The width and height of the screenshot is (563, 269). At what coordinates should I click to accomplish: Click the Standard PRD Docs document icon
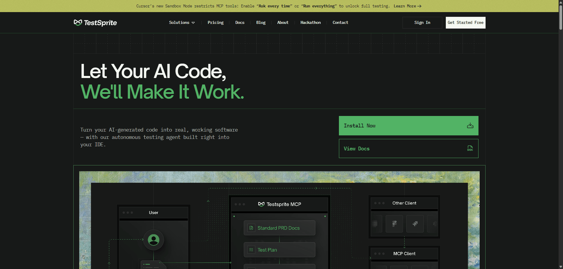[x=251, y=228]
